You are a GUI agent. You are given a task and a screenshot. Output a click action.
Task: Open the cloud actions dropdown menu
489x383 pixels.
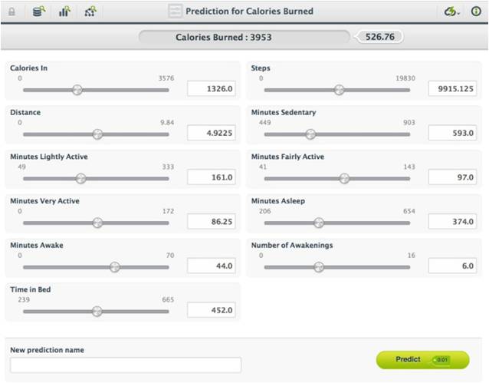click(x=451, y=12)
